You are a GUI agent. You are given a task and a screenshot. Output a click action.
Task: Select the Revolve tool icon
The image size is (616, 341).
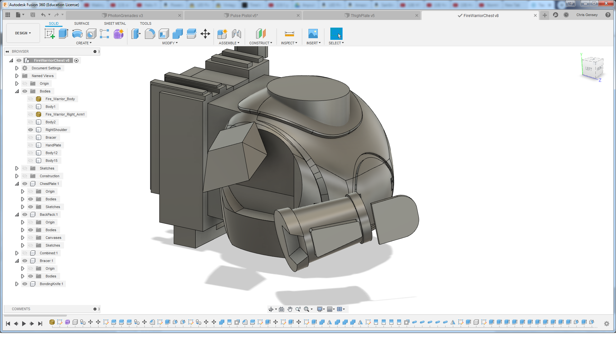click(77, 34)
